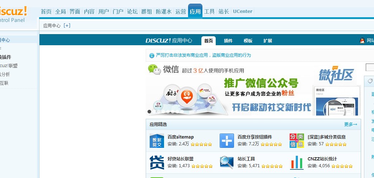
Task: Open the 首页 top navigation menu
Action: 46,11
